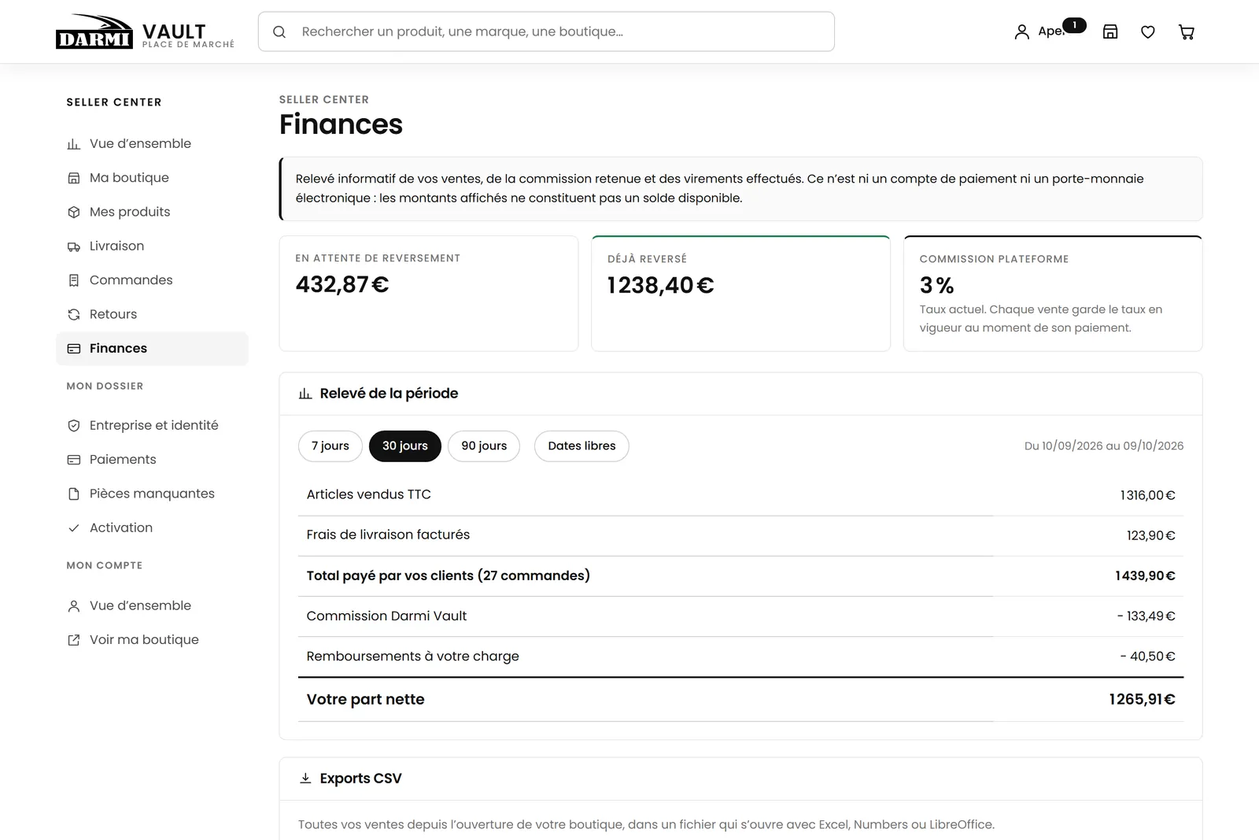Image resolution: width=1259 pixels, height=840 pixels.
Task: Click the 1 316,00 € amount
Action: click(x=1148, y=495)
